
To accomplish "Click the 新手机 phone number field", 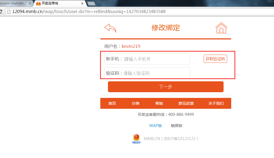I will click(147, 59).
